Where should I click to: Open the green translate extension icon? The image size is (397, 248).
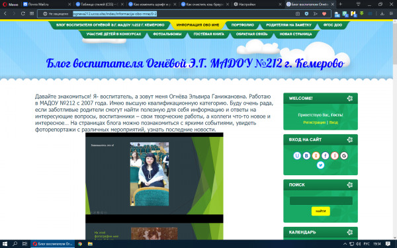tap(345, 14)
